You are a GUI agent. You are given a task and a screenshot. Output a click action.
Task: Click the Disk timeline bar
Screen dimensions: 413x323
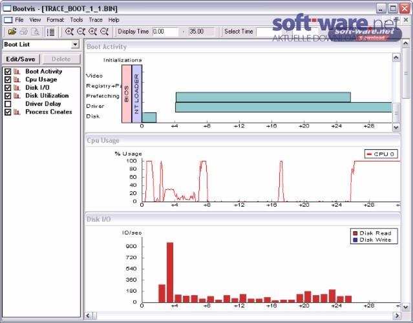pos(149,118)
